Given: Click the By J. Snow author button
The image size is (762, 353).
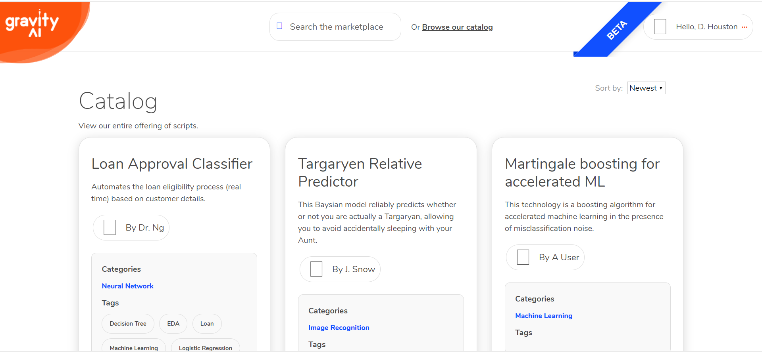Looking at the screenshot, I should 340,269.
